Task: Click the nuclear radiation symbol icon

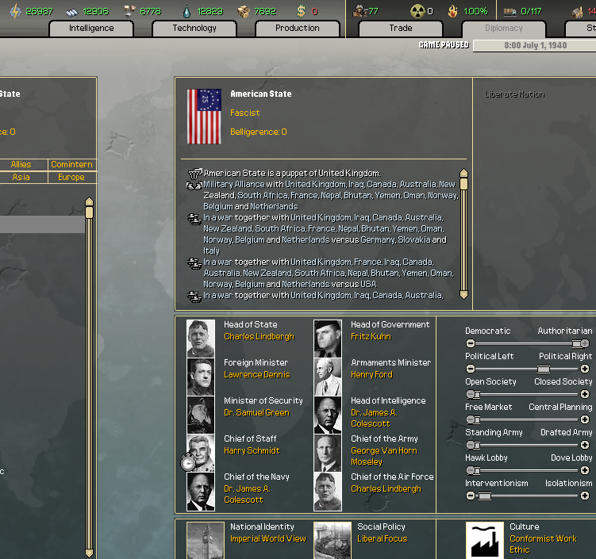Action: point(417,11)
